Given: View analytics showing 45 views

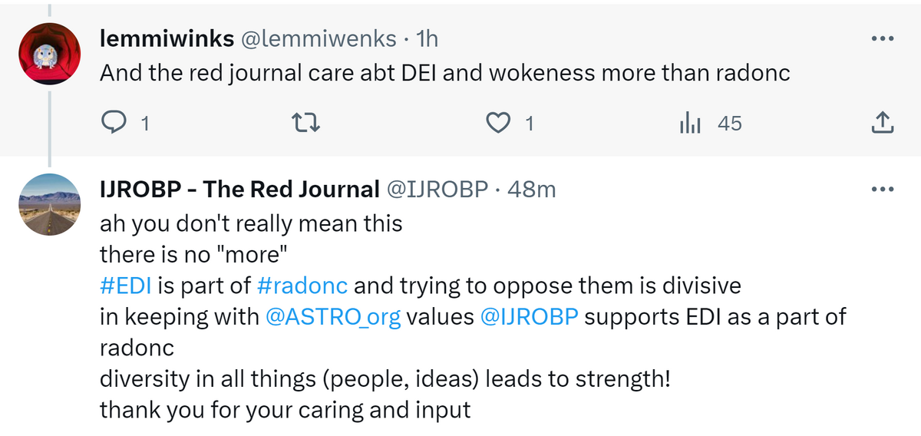Looking at the screenshot, I should tap(692, 123).
